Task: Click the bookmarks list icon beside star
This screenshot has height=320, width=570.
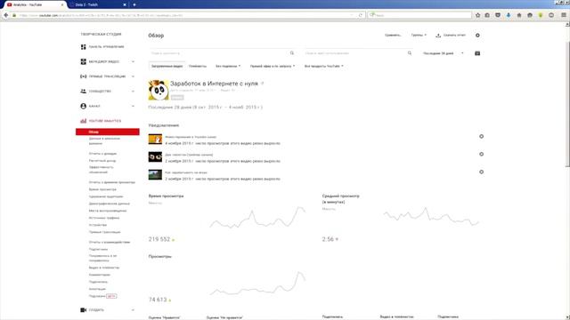Action: (x=487, y=15)
